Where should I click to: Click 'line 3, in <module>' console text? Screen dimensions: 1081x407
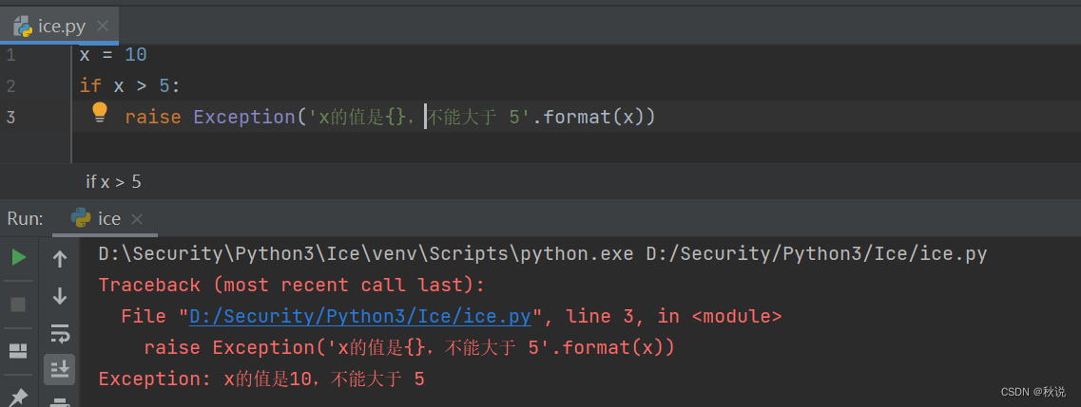(x=673, y=317)
